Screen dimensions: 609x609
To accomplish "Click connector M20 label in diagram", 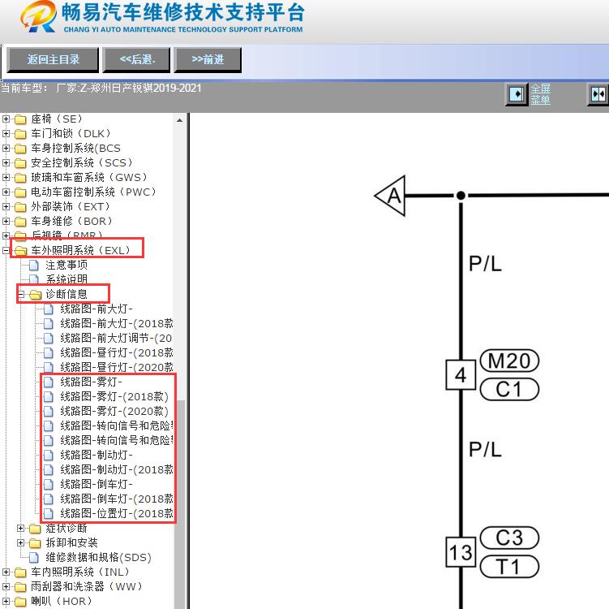I will pos(509,361).
